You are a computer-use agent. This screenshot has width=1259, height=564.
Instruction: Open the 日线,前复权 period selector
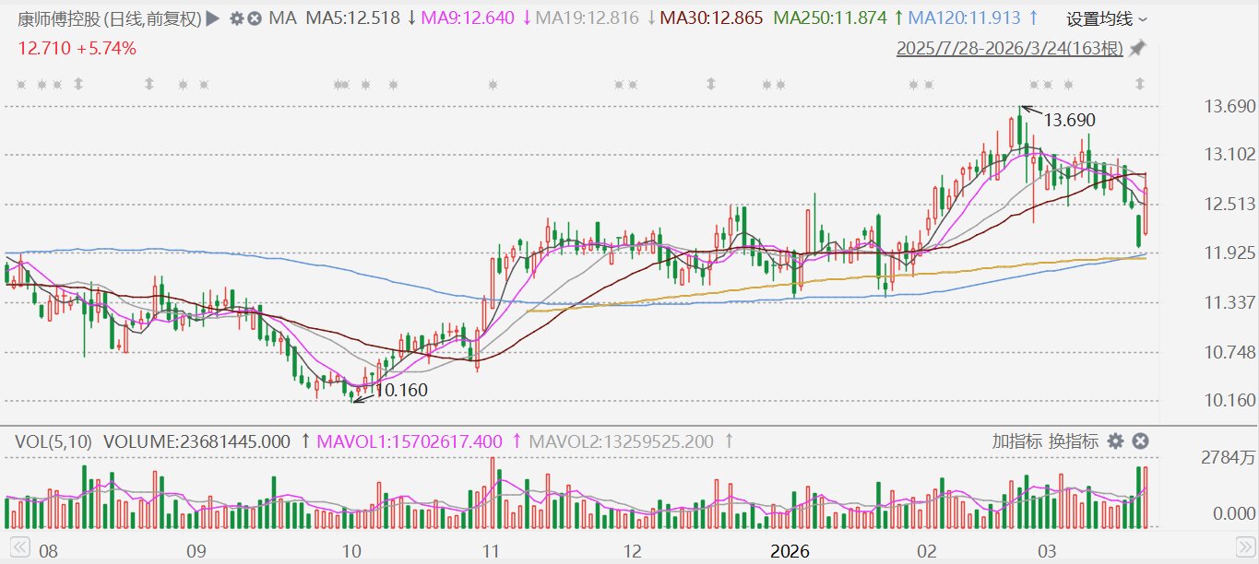148,18
